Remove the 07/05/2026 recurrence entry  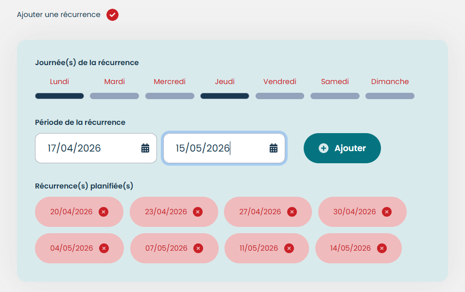[x=198, y=248]
